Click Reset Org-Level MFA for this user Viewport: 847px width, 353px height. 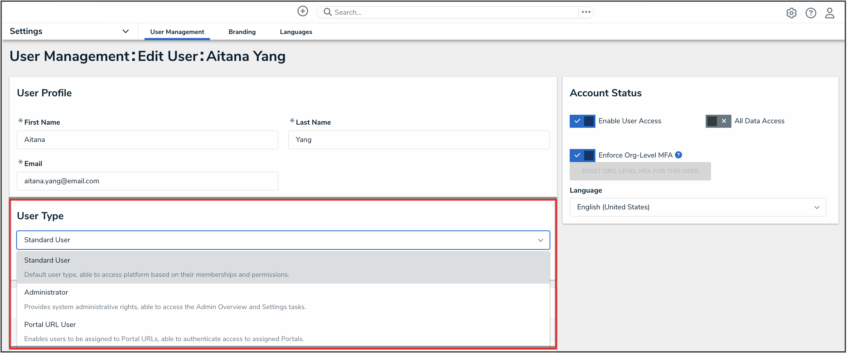[x=640, y=171]
